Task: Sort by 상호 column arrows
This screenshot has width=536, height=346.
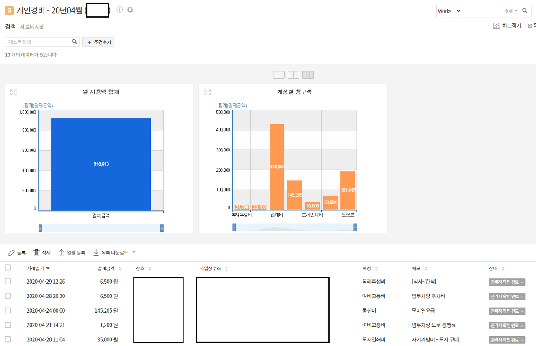Action: click(x=150, y=269)
